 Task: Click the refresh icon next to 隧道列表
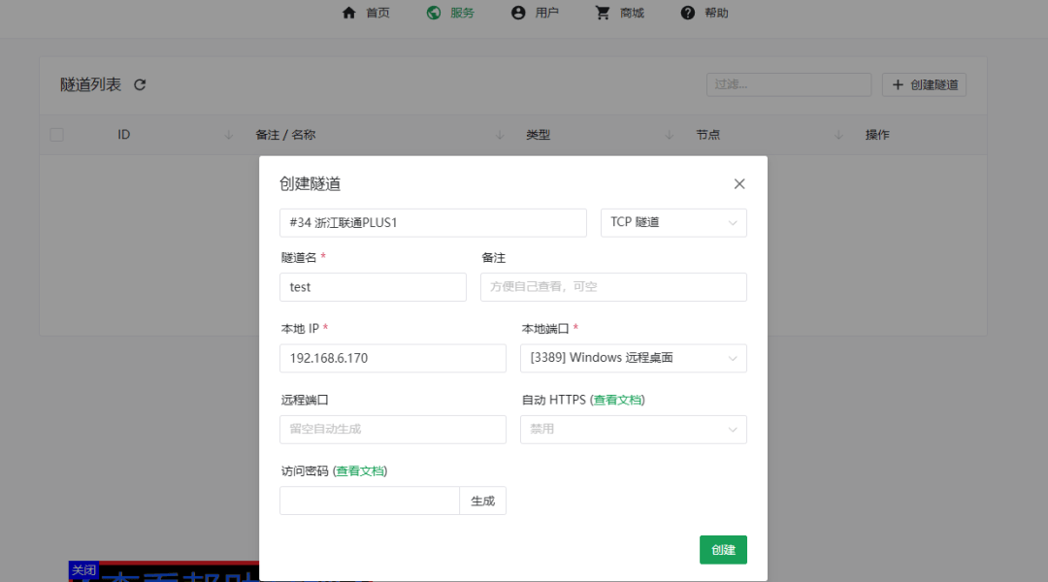(x=140, y=84)
